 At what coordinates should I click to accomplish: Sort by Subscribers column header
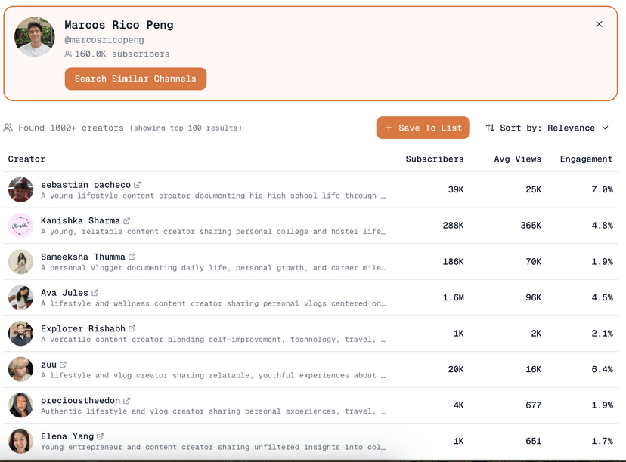pyautogui.click(x=434, y=159)
